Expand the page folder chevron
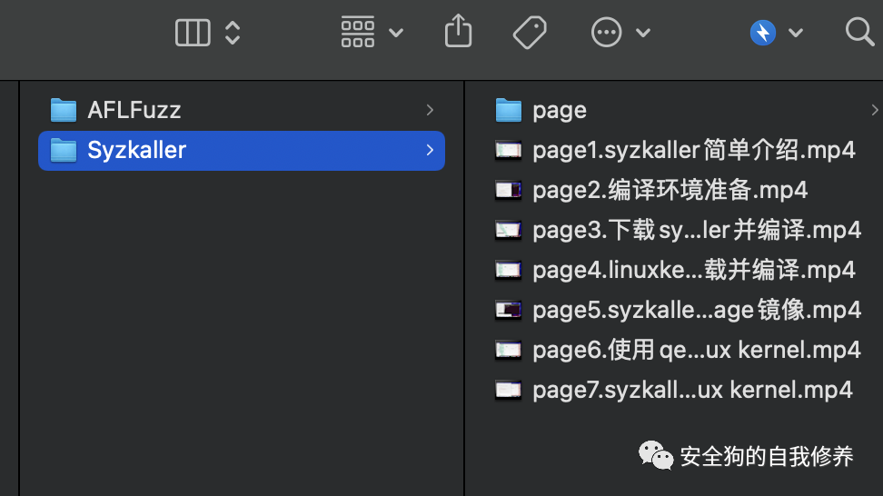Image resolution: width=883 pixels, height=496 pixels. pyautogui.click(x=875, y=110)
